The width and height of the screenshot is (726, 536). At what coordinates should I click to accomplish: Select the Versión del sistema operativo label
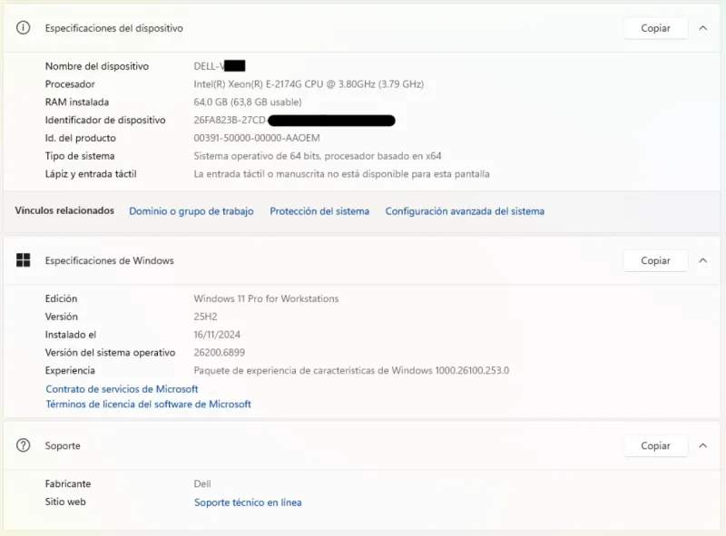(x=110, y=353)
